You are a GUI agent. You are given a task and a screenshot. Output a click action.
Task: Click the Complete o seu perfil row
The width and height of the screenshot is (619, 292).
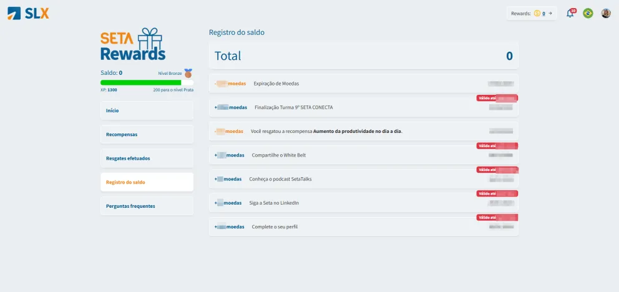364,227
